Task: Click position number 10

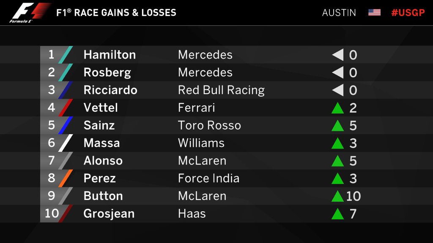Action: click(52, 213)
